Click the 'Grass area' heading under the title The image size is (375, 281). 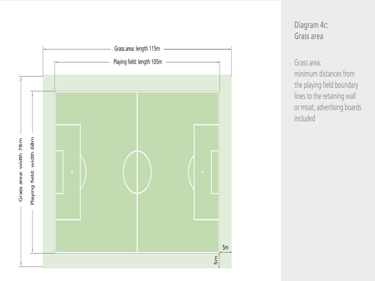309,36
